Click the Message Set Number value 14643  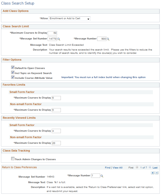coord(50,177)
